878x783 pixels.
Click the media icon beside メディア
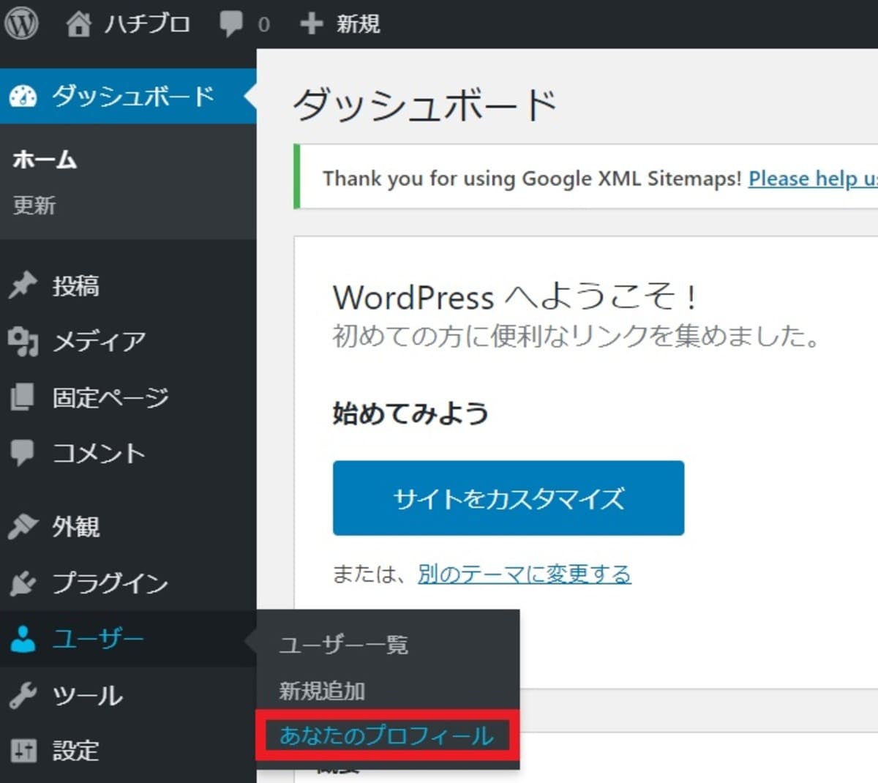[x=23, y=341]
